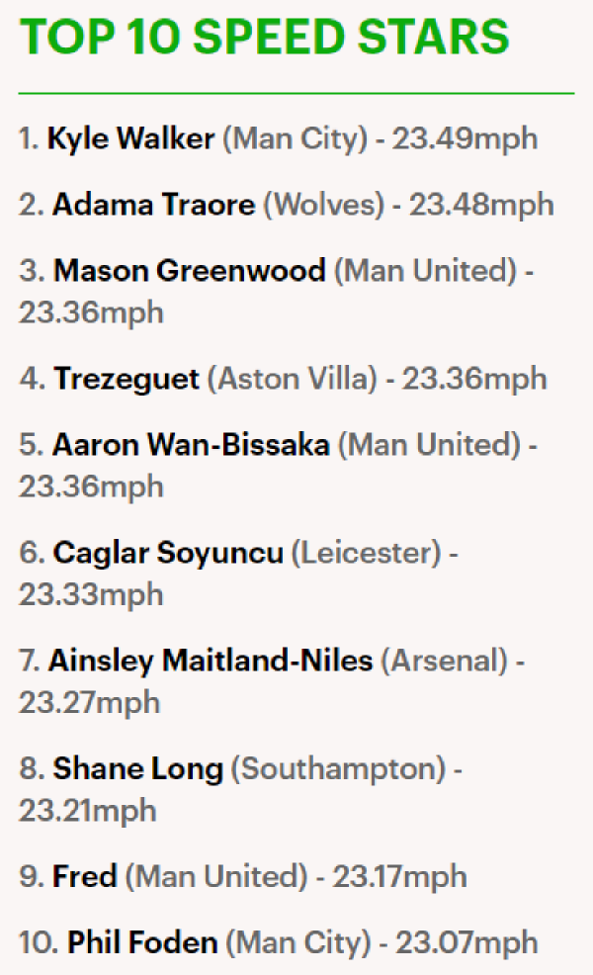Click the "(Leicester)" team label
This screenshot has height=975, width=593.
click(366, 553)
